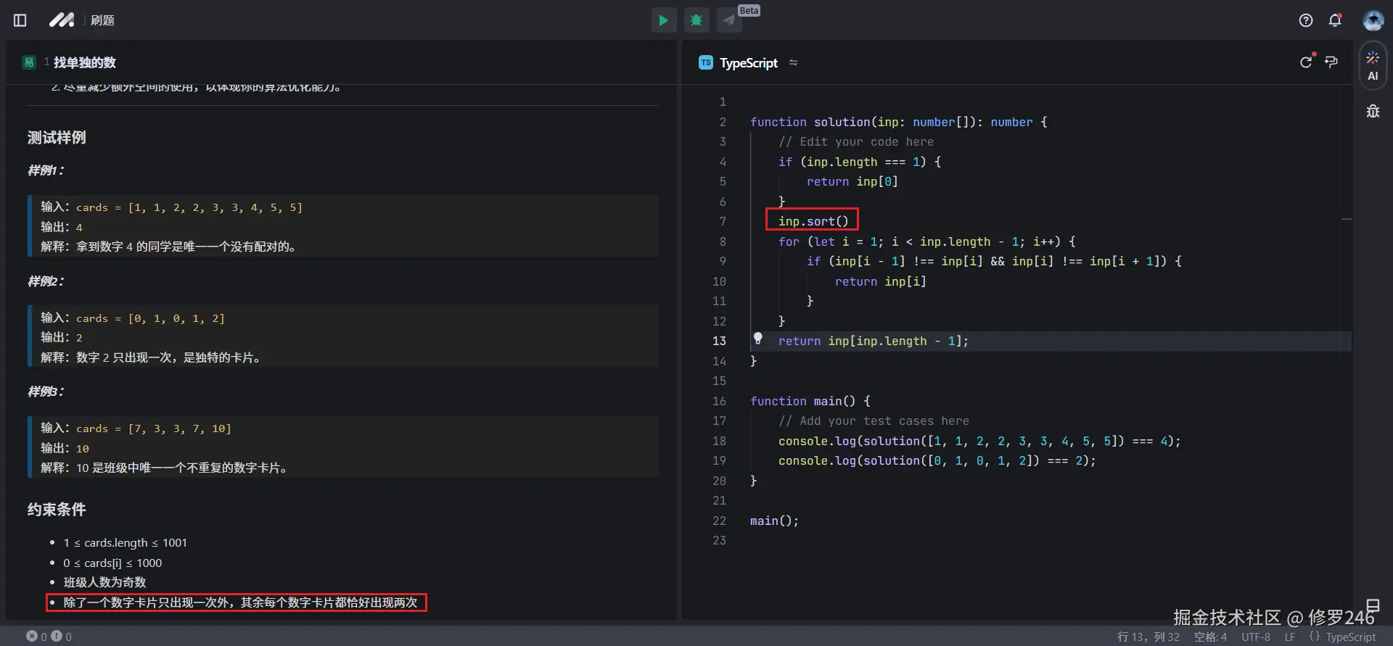Switch language using TypeScript swap arrows
Image resolution: width=1393 pixels, height=646 pixels.
pos(793,63)
